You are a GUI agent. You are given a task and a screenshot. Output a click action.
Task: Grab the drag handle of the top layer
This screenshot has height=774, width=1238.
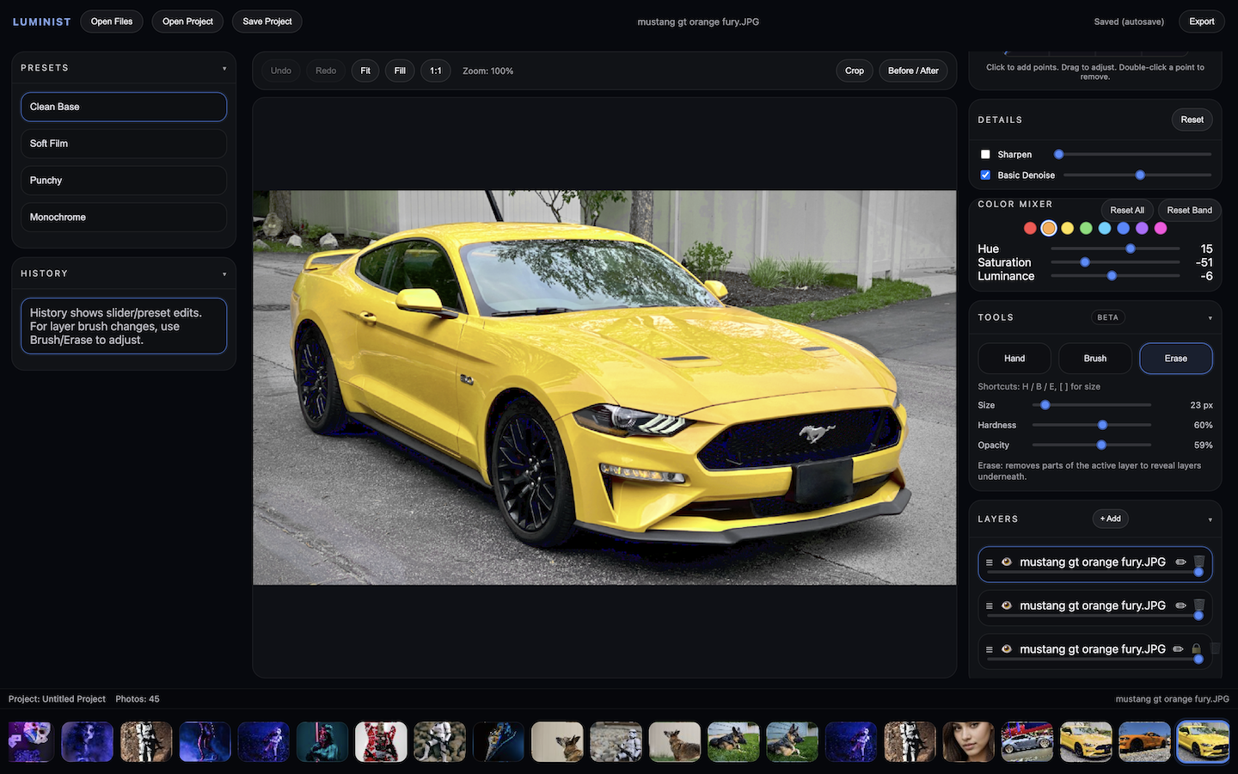tap(989, 562)
